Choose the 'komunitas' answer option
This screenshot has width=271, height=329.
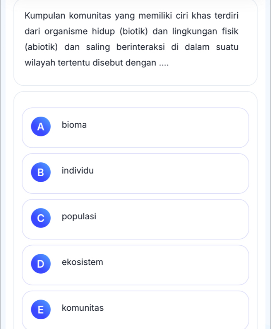135,310
